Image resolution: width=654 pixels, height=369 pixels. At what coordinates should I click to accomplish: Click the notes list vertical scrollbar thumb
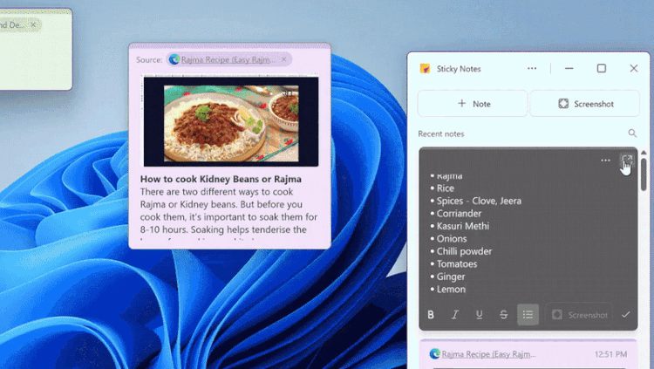[644, 174]
